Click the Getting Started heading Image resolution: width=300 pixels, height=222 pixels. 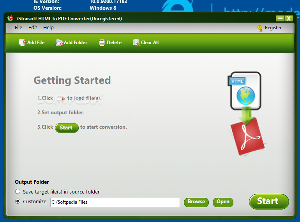pos(72,80)
